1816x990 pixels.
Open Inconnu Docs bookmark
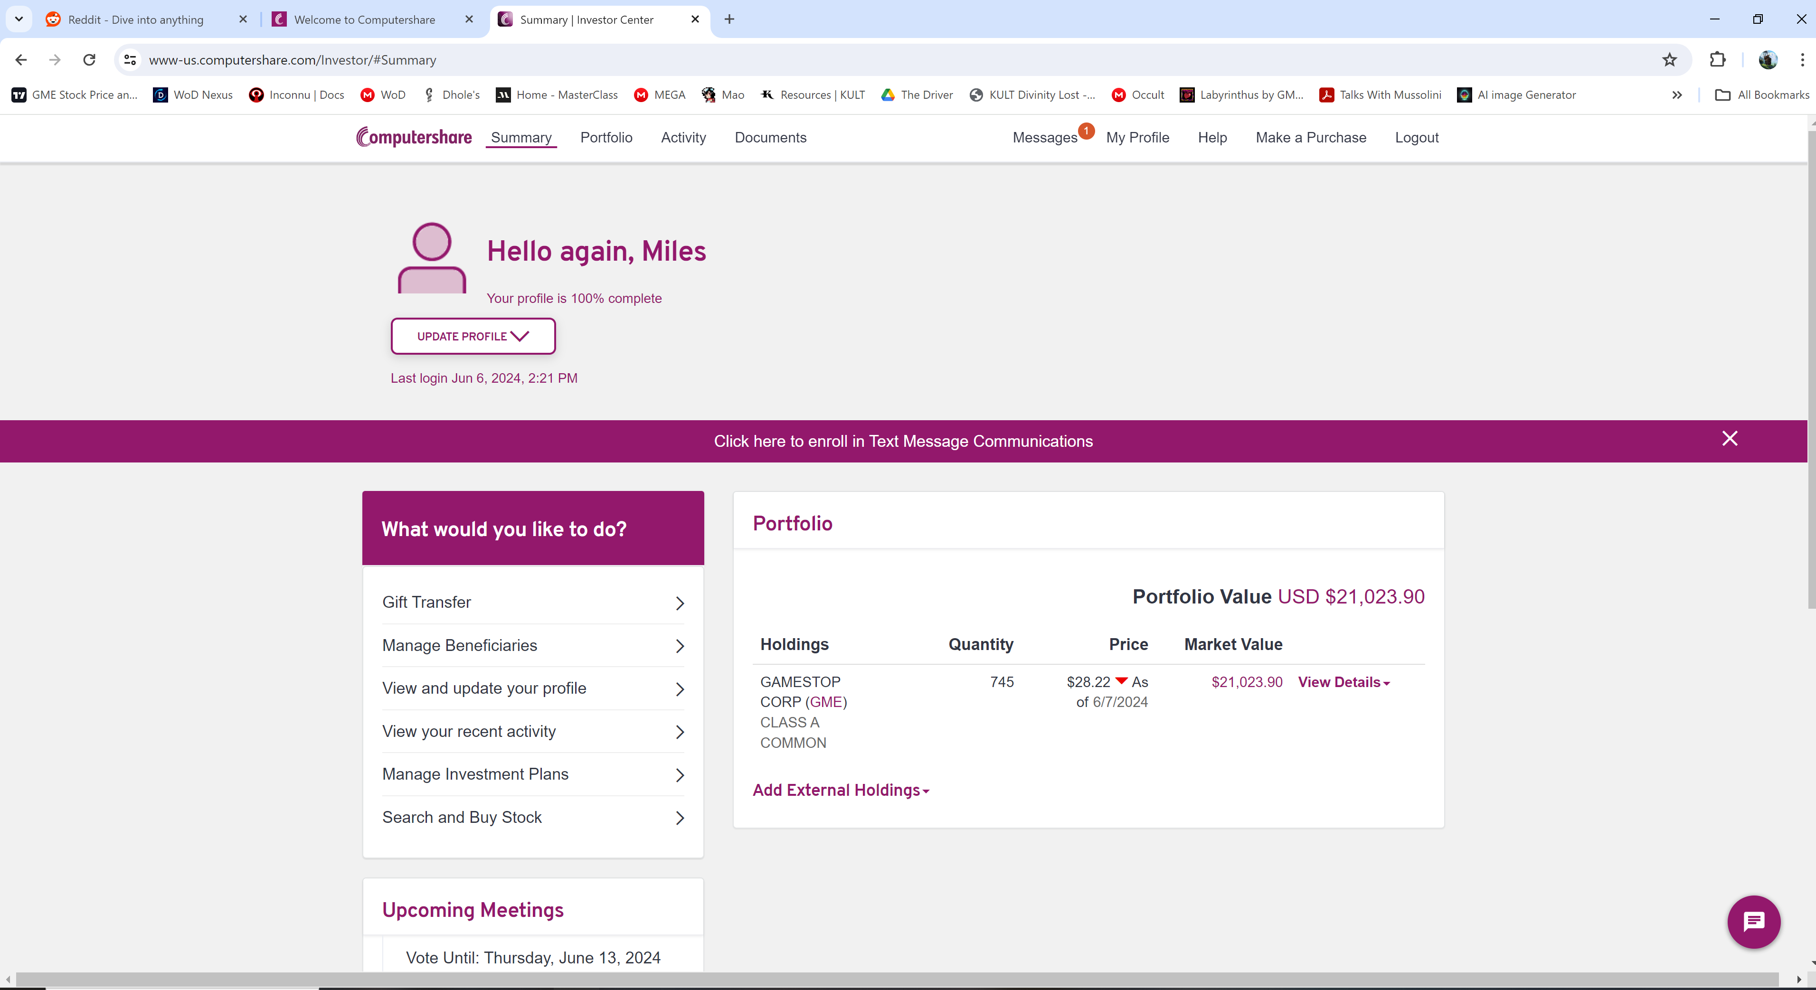[x=297, y=94]
